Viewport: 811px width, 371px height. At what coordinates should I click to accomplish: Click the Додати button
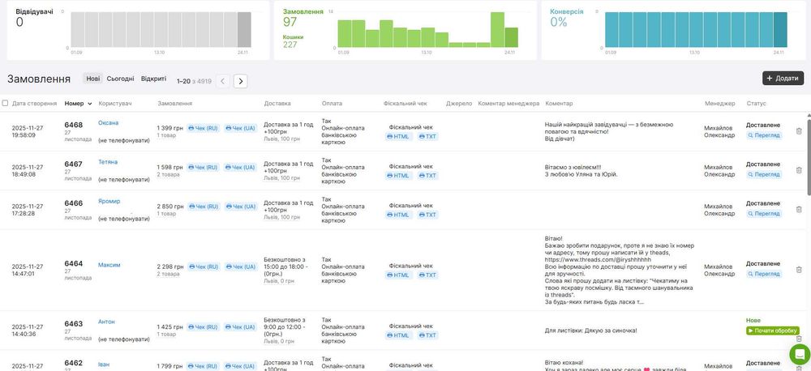tap(783, 78)
